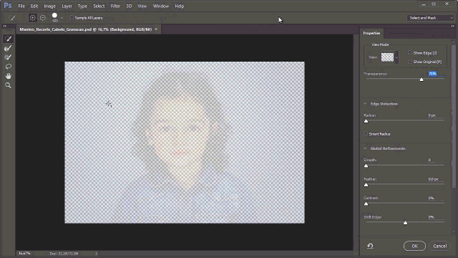Select the Zoom tool
The image size is (458, 258).
click(x=8, y=85)
